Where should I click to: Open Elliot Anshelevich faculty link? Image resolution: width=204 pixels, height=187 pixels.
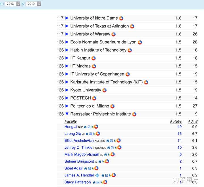tap(79, 140)
